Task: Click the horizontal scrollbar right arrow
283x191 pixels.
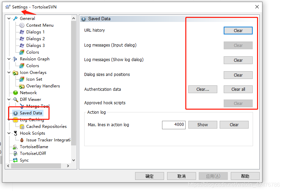Action: tap(68, 166)
